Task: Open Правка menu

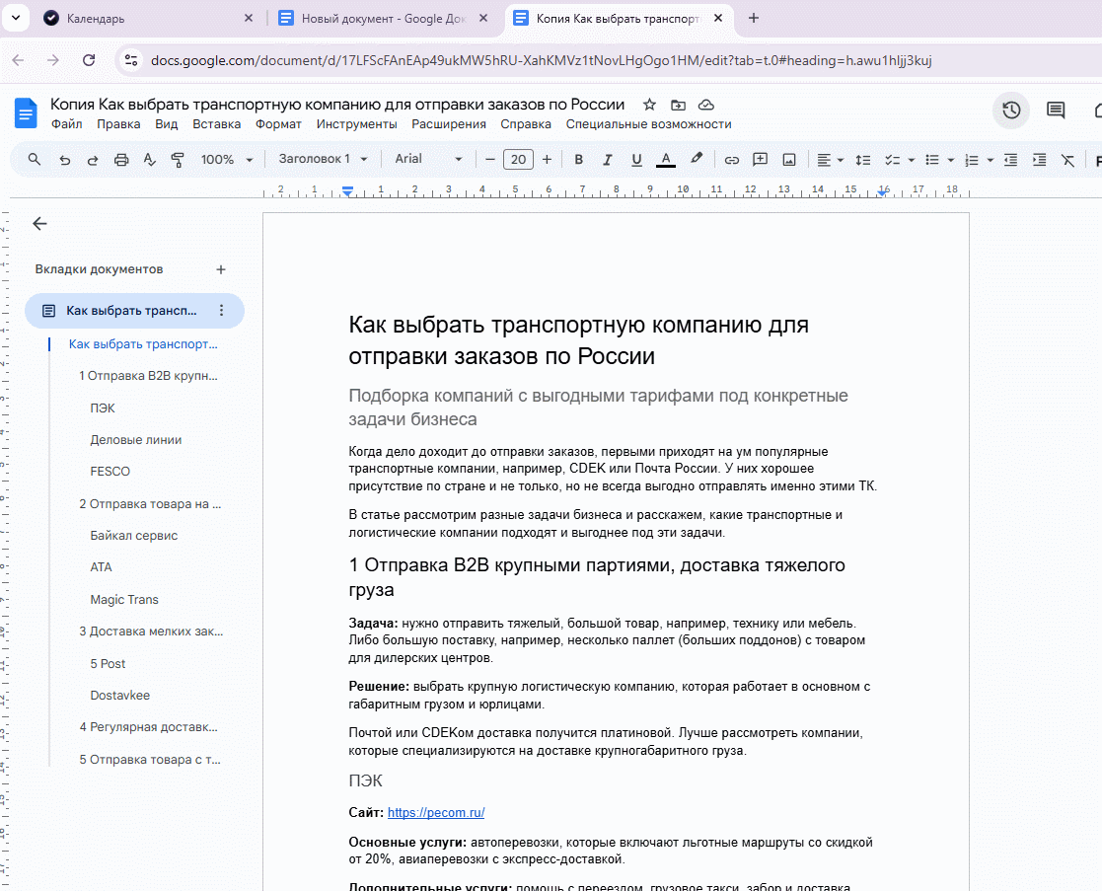Action: click(x=118, y=124)
